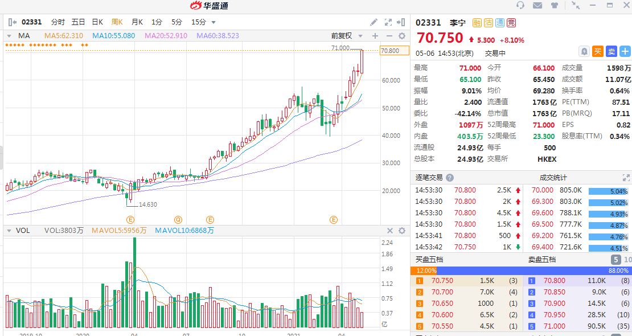
Task: Open customer service headset icon
Action: pyautogui.click(x=520, y=5)
